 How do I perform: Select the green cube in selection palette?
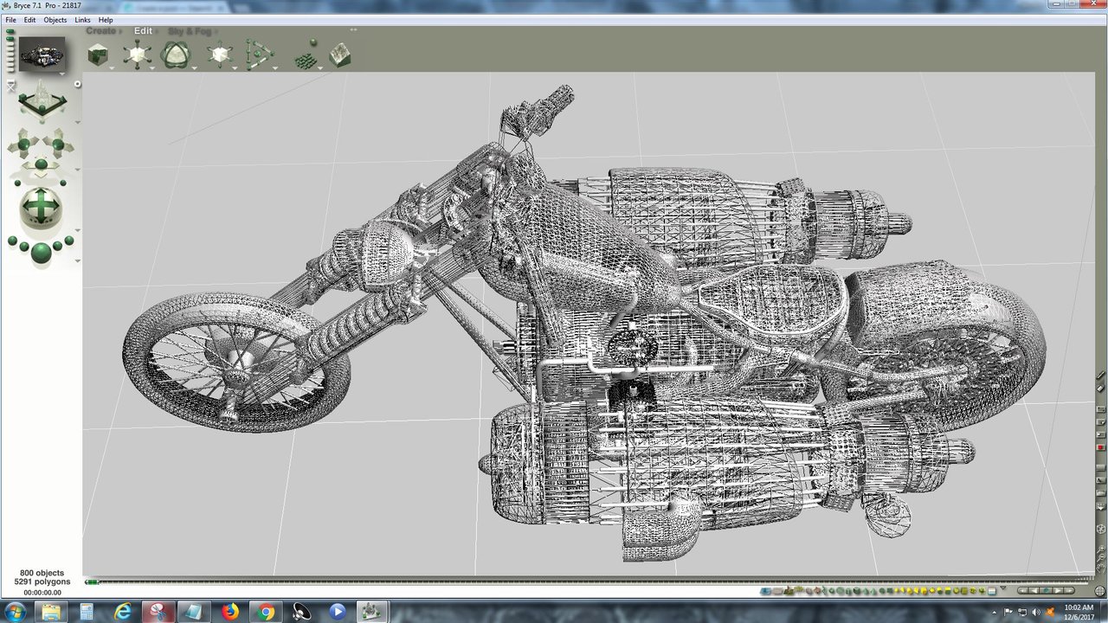[857, 591]
